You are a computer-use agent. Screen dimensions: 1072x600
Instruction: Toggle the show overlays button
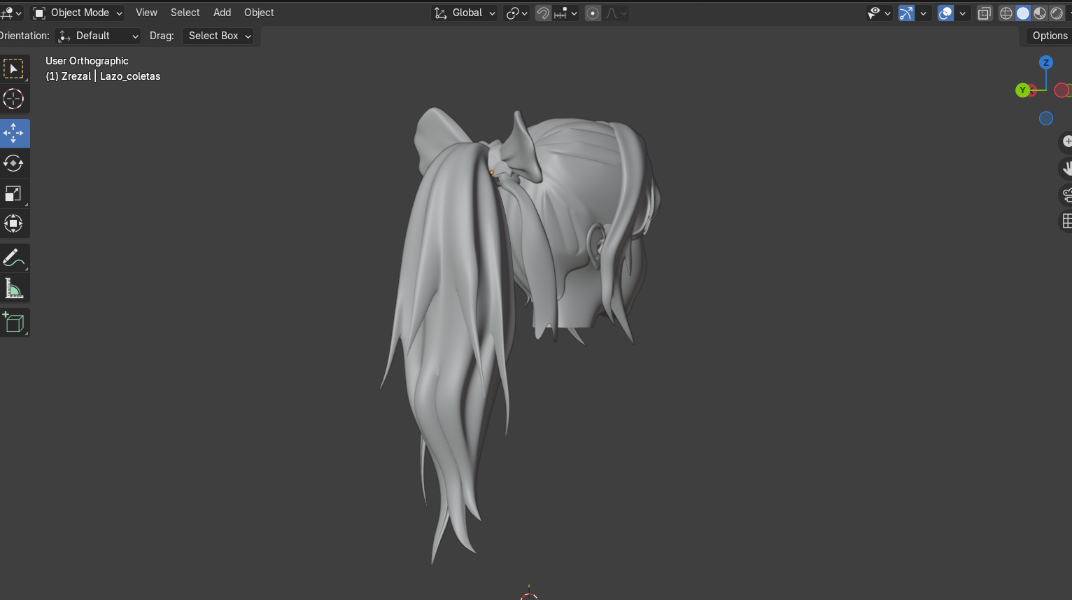click(x=945, y=13)
